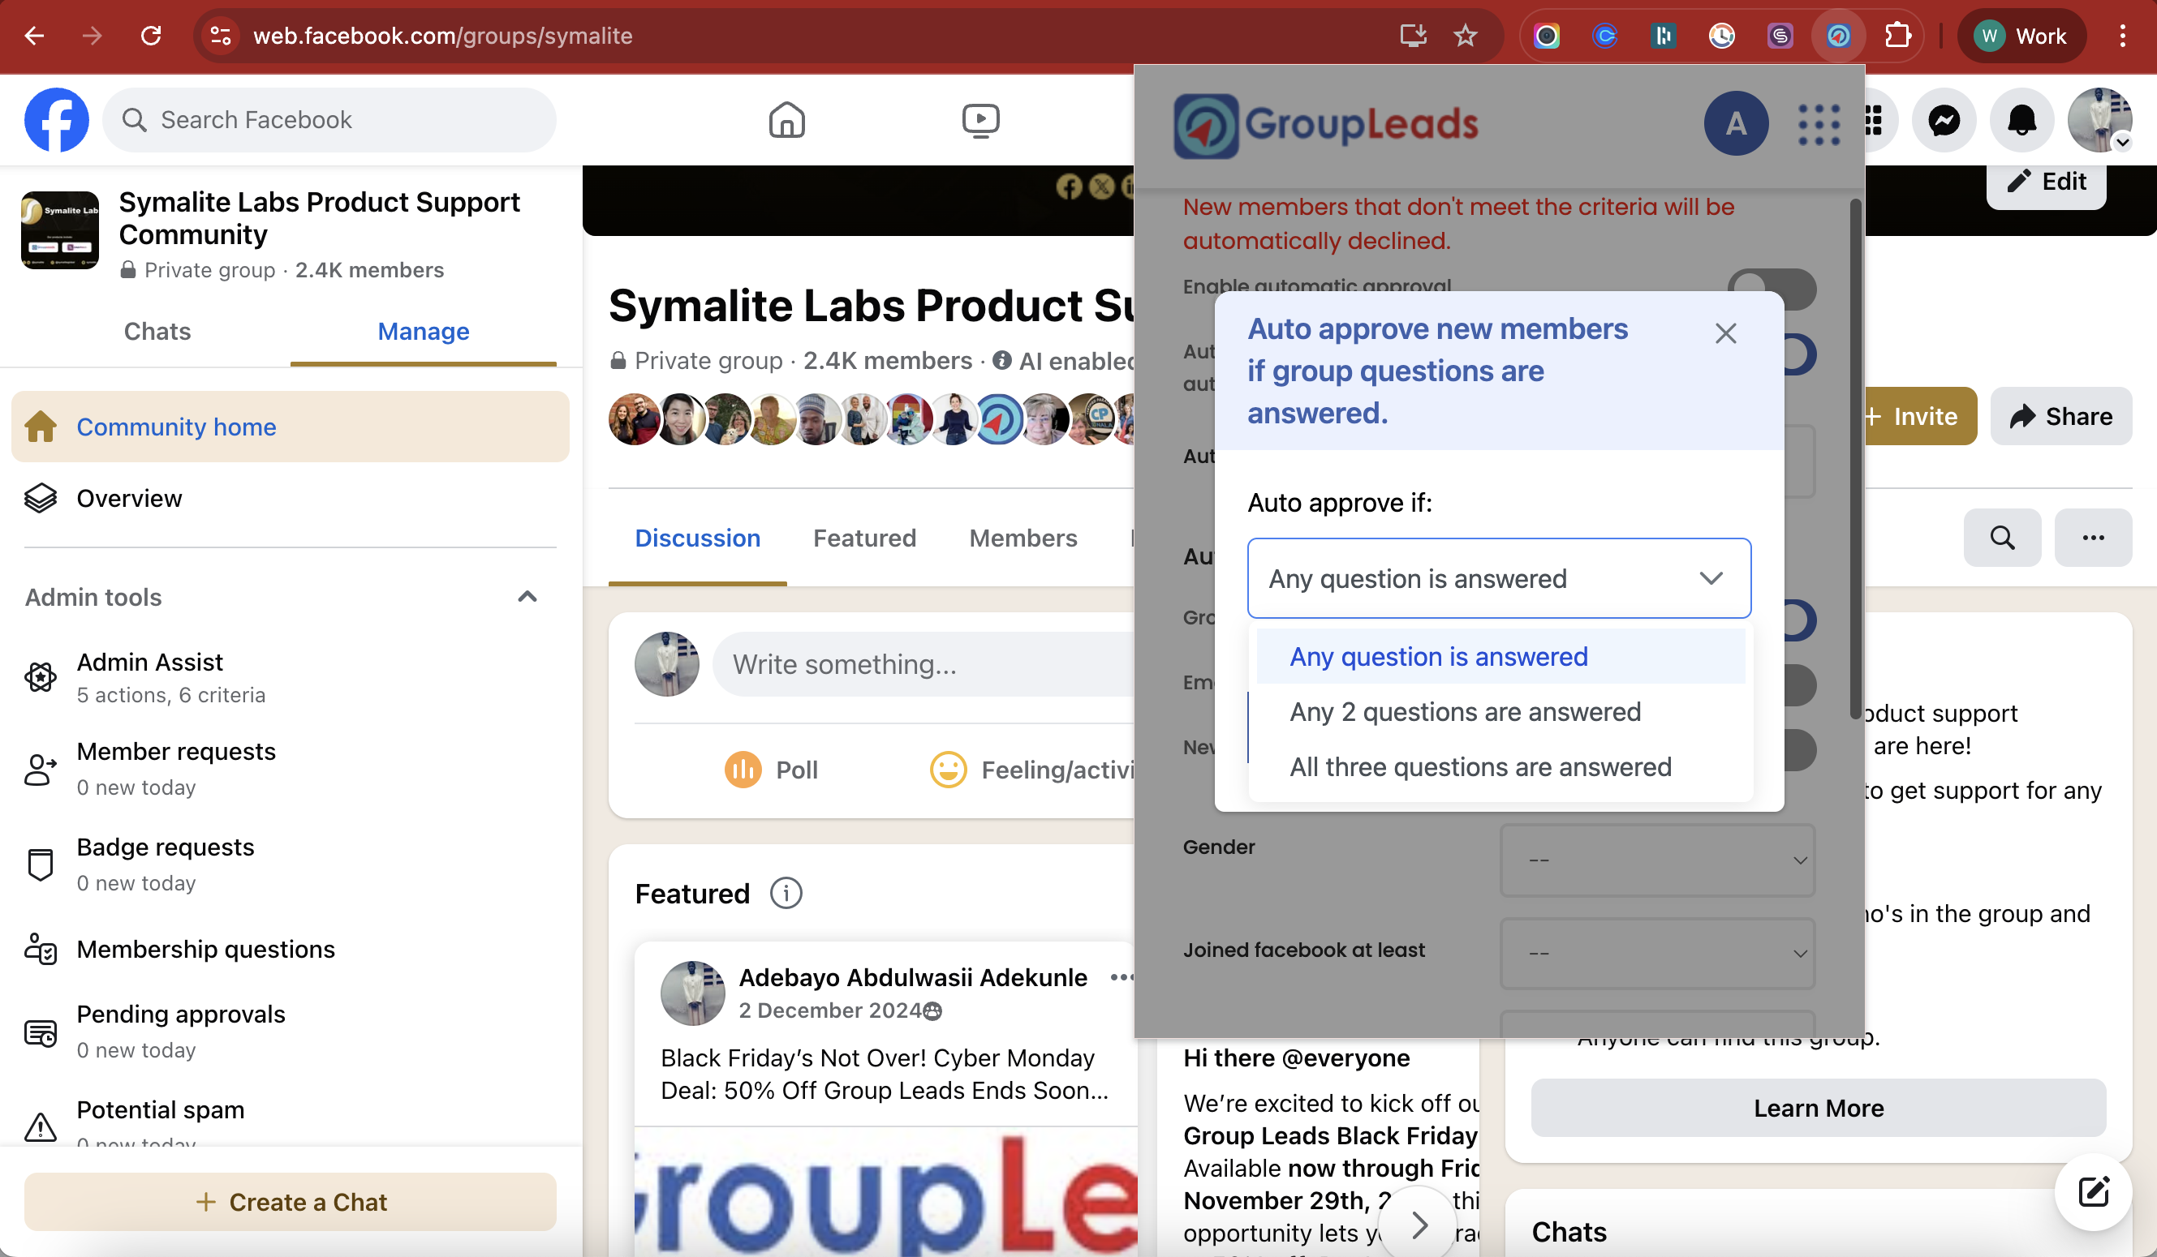Viewport: 2157px width, 1257px height.
Task: Open Member requests
Action: click(290, 769)
